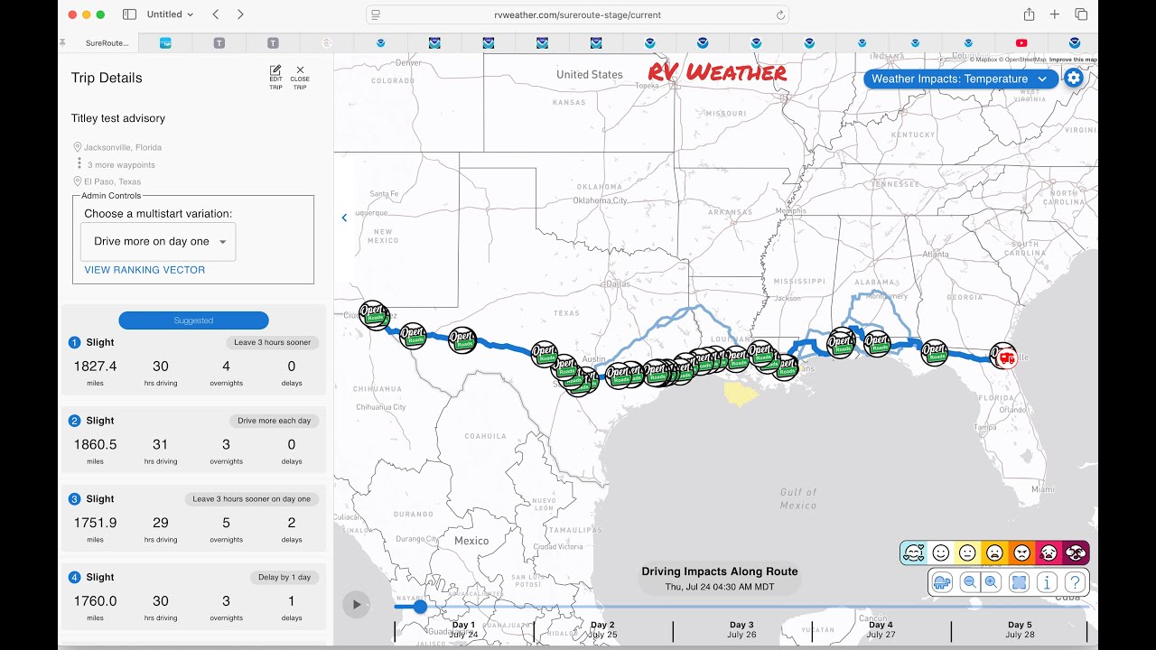Zoom in the map
The height and width of the screenshot is (650, 1156).
tap(991, 582)
